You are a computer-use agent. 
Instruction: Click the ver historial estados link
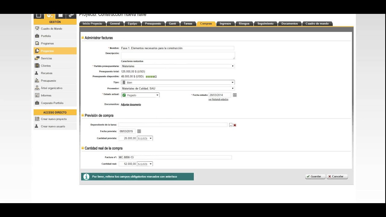[x=218, y=99]
